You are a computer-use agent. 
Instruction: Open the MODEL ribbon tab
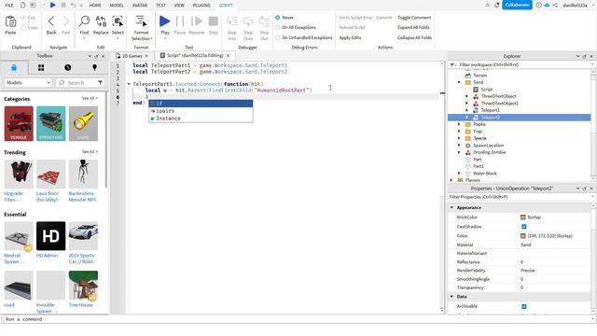(x=117, y=6)
